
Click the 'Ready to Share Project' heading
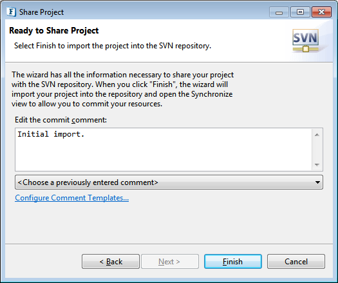(54, 30)
